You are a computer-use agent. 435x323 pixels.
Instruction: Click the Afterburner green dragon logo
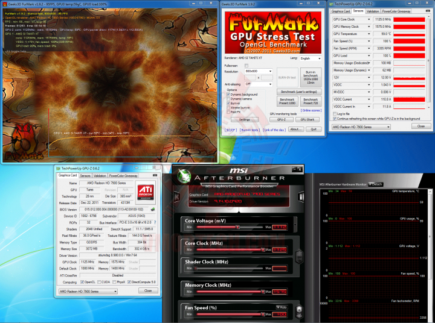click(x=184, y=175)
